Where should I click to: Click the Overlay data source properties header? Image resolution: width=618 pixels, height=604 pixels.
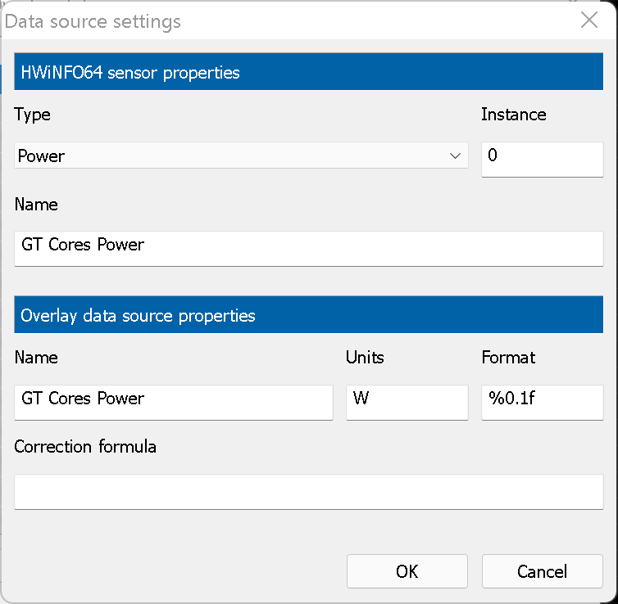point(308,315)
